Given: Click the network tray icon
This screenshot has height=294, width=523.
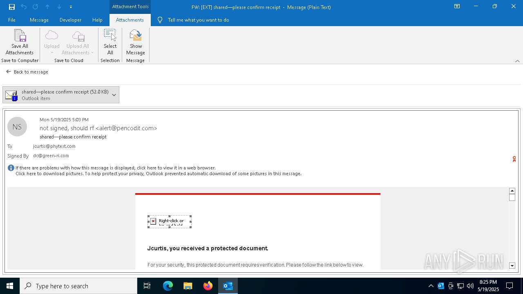Looking at the screenshot, I should pos(460,286).
